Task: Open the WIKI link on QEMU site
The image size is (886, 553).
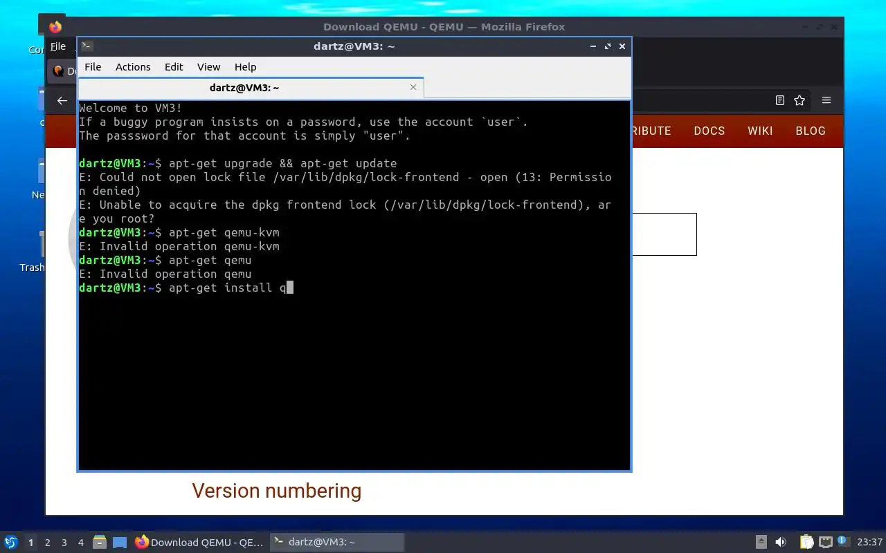Action: pyautogui.click(x=760, y=131)
